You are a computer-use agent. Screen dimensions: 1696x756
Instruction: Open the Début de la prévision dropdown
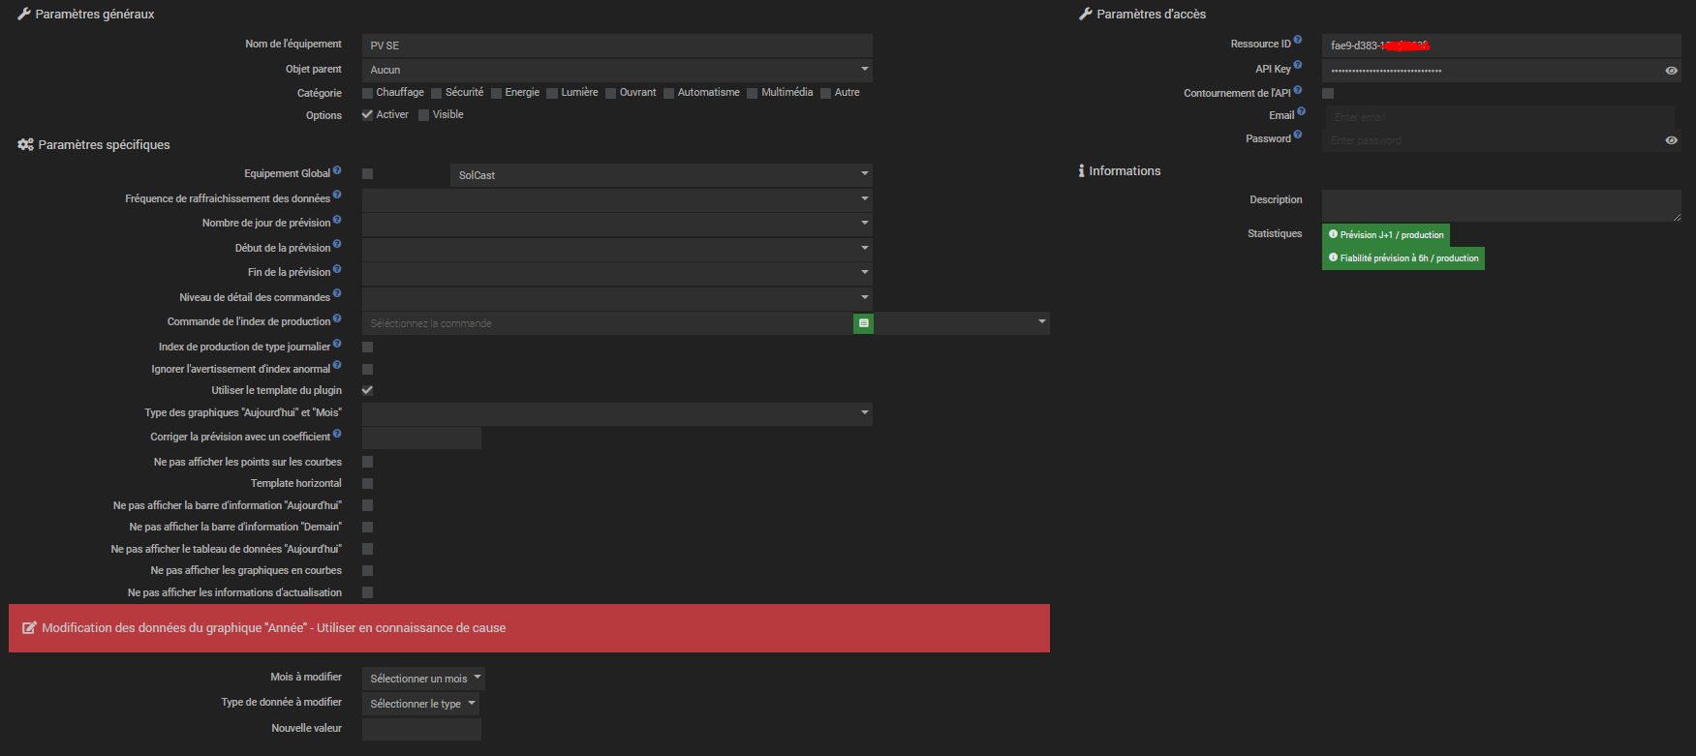[x=617, y=249]
